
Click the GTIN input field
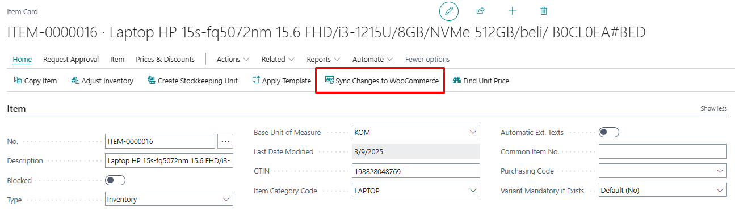coord(416,171)
